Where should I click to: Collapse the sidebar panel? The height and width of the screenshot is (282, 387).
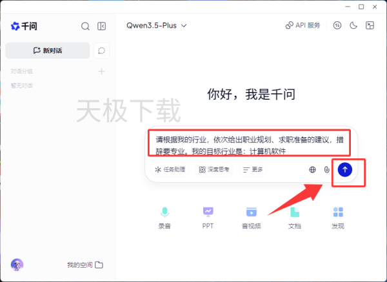coord(101,26)
